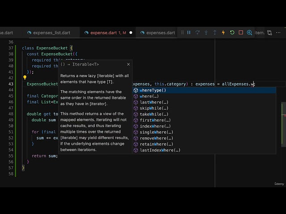
Task: Click the debug Step Into arrow
Action: [206, 33]
